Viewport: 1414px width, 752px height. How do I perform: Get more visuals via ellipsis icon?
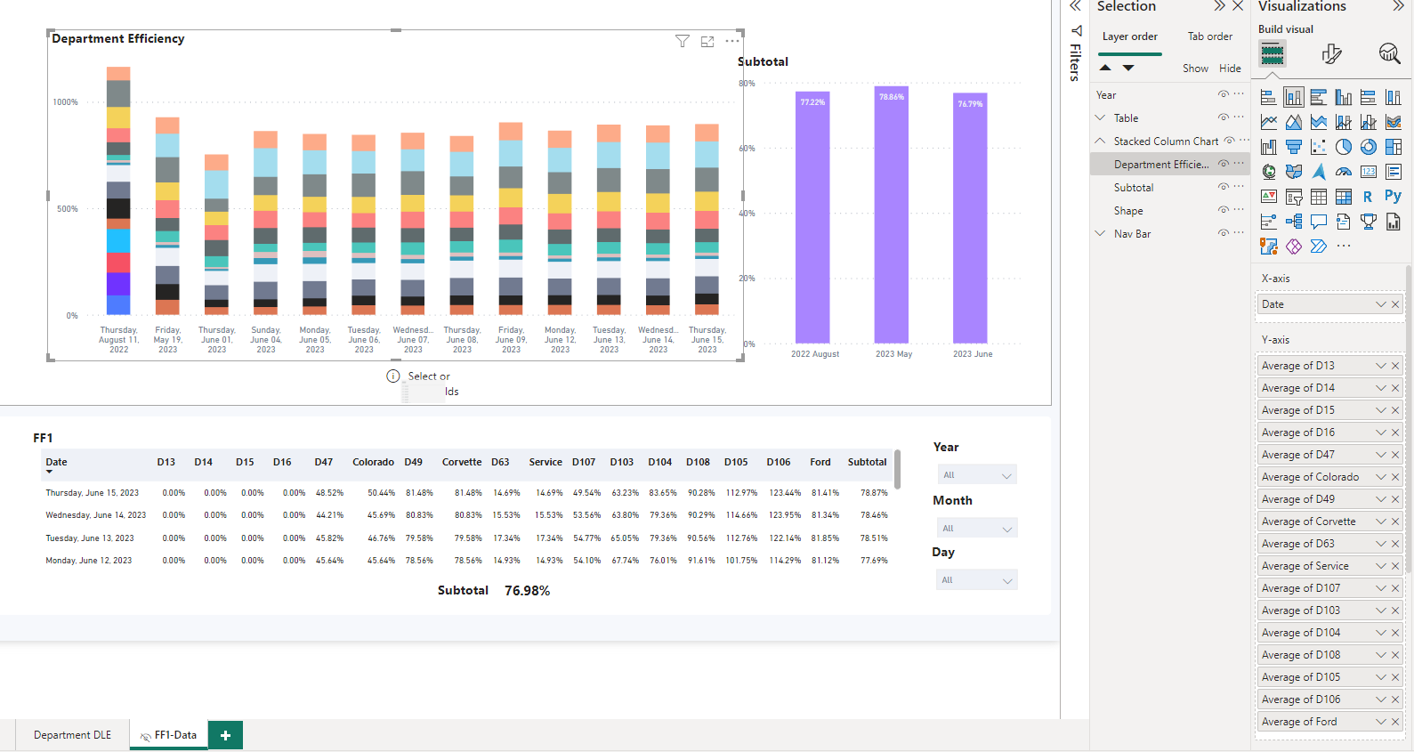pos(1344,247)
